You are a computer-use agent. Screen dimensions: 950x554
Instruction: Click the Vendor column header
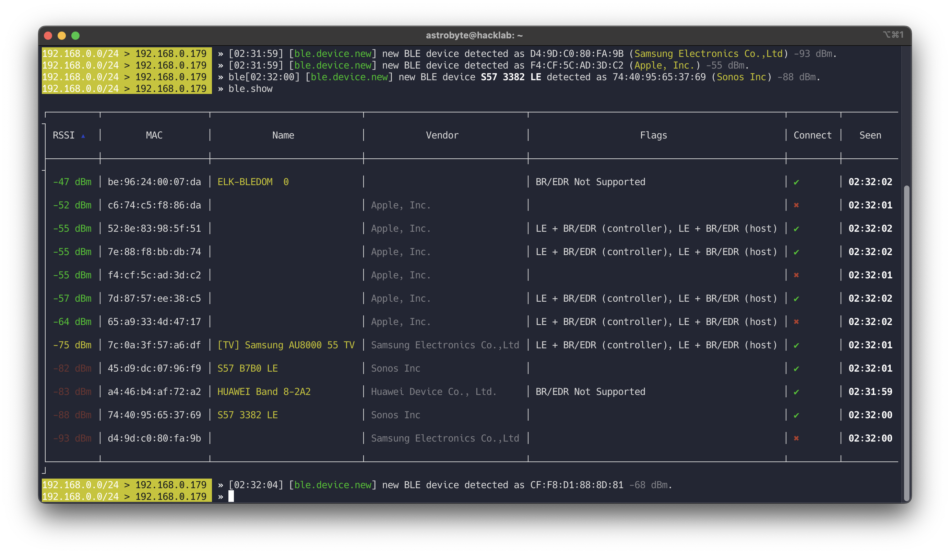click(x=442, y=135)
